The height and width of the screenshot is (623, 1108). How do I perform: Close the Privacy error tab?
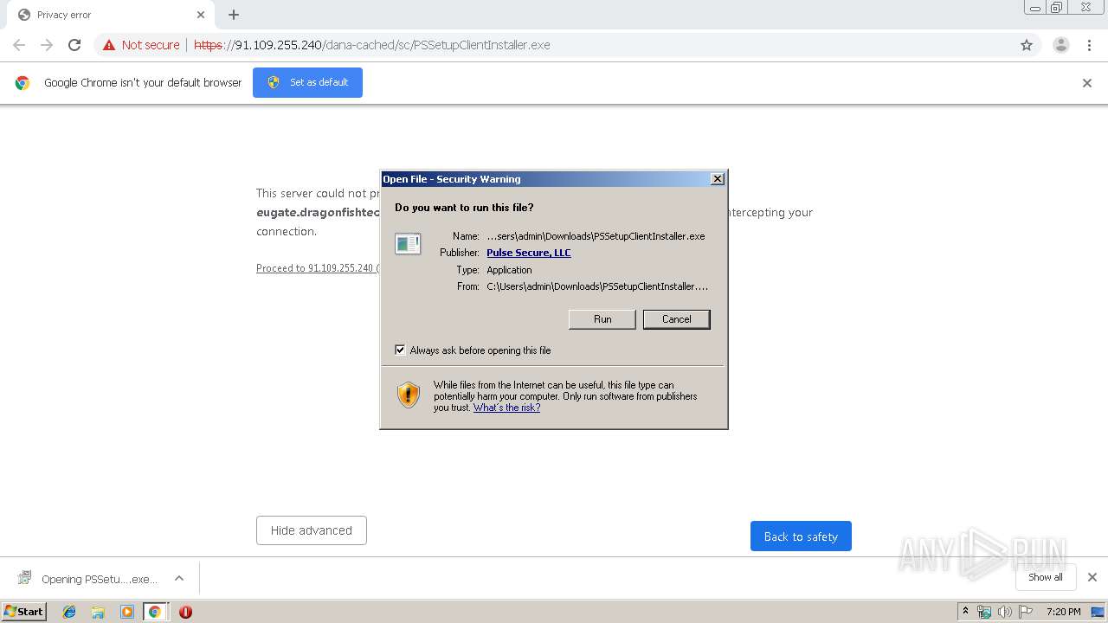(x=200, y=15)
